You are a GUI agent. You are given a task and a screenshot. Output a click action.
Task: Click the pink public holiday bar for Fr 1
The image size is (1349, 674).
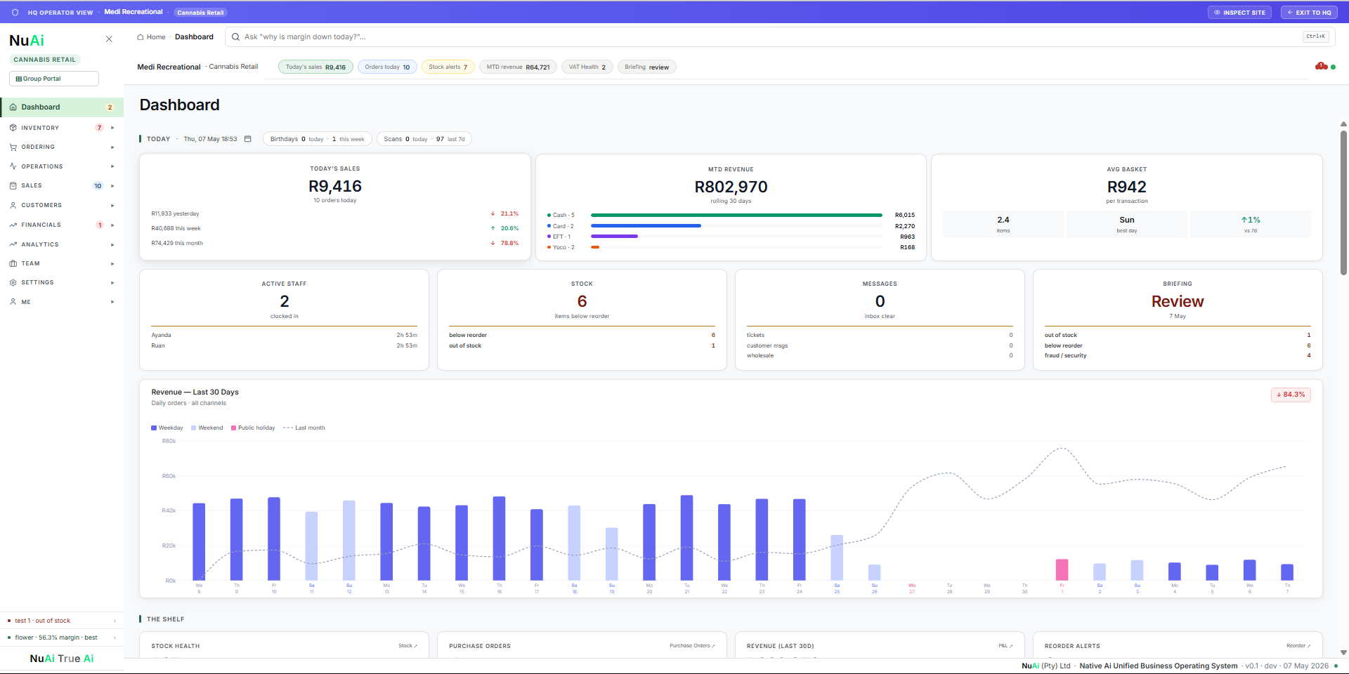coord(1062,569)
